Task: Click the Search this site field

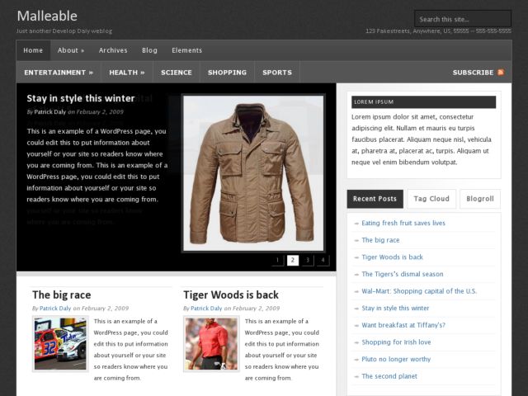Action: click(463, 19)
